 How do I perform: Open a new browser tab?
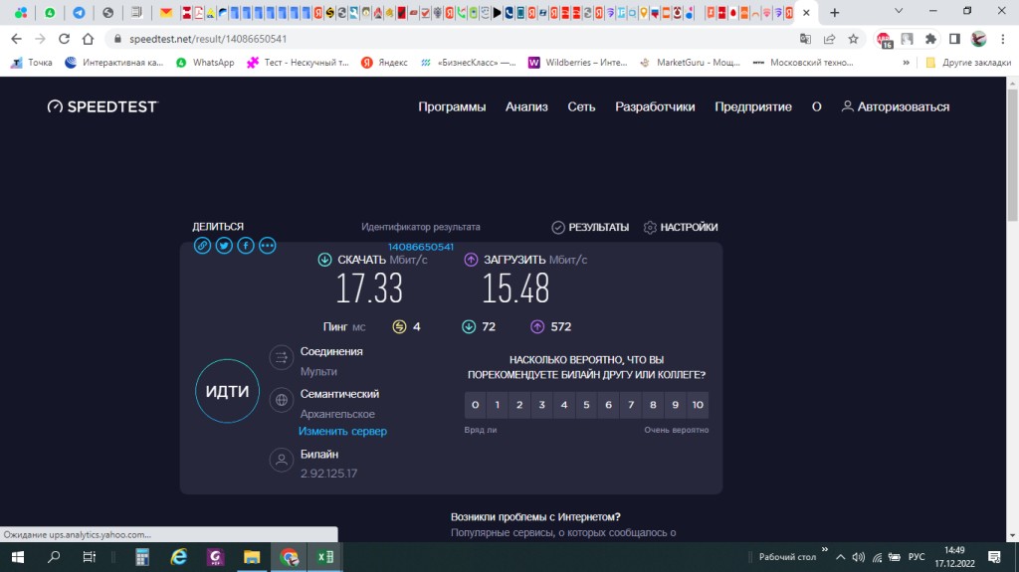pos(835,12)
